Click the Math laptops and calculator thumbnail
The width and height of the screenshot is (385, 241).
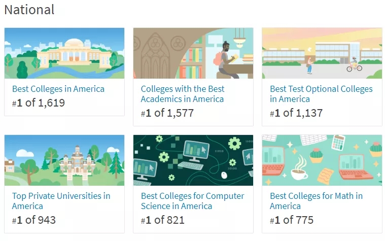point(322,160)
